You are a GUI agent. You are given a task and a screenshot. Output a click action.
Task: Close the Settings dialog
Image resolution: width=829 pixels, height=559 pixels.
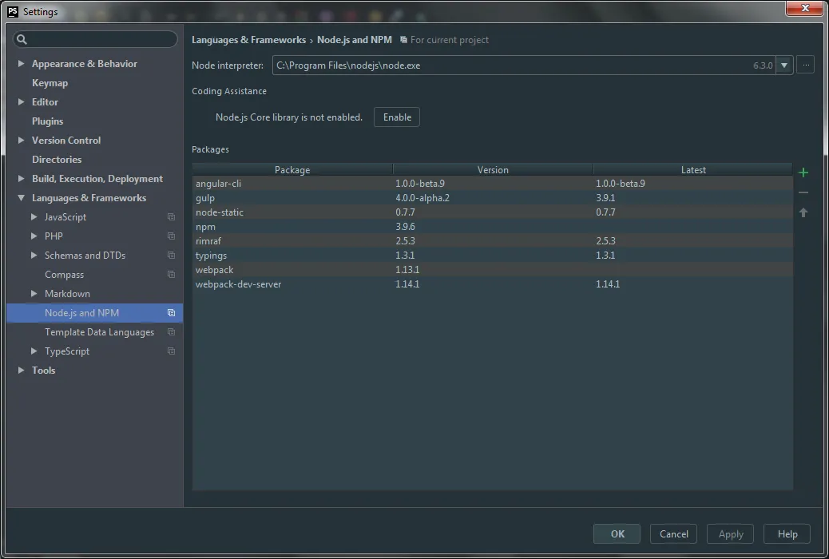pyautogui.click(x=805, y=8)
